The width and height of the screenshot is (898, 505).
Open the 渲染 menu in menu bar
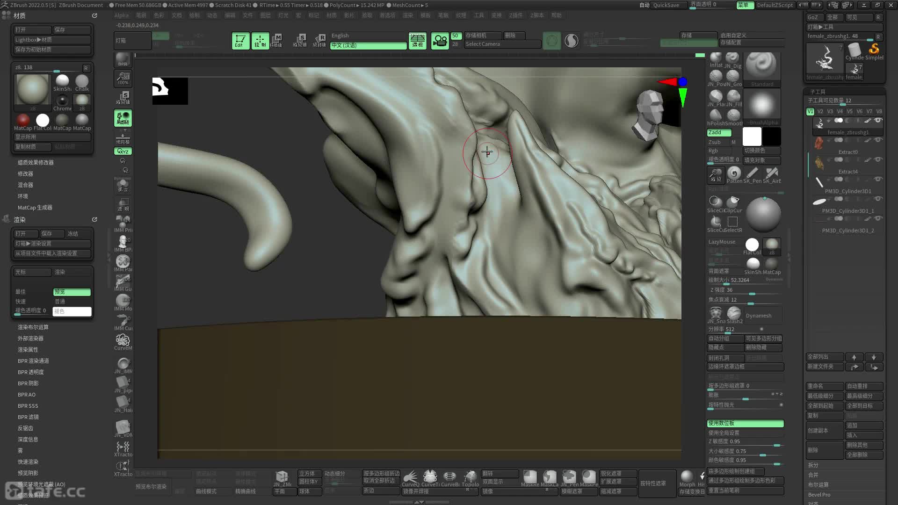(408, 15)
